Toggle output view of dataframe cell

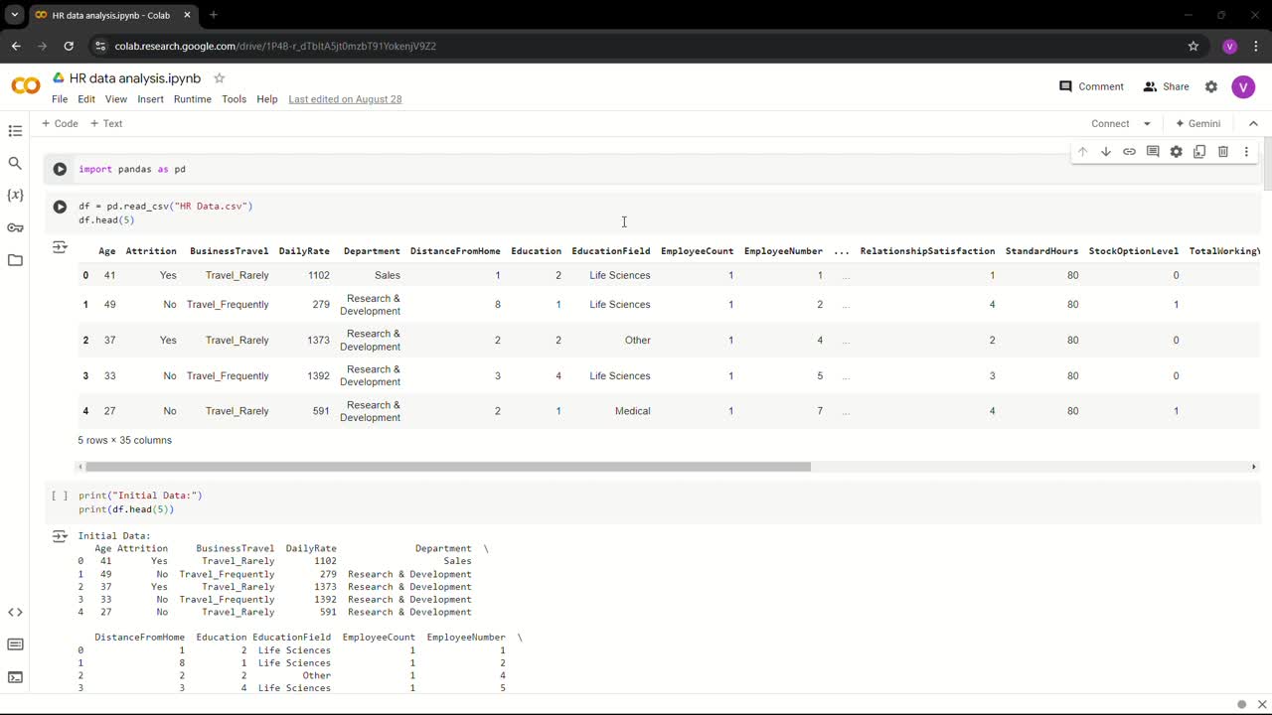pyautogui.click(x=60, y=247)
